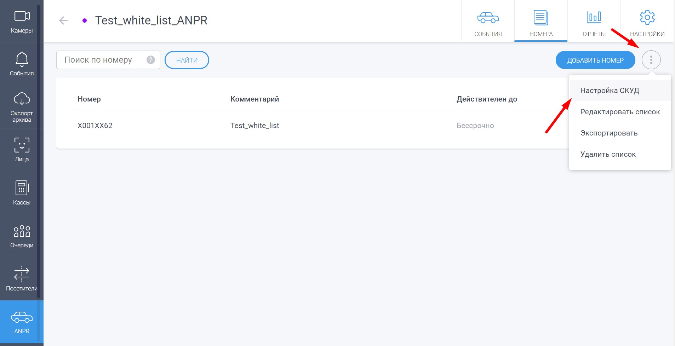Open the Кассы cash register section
Image resolution: width=675 pixels, height=346 pixels.
[22, 193]
